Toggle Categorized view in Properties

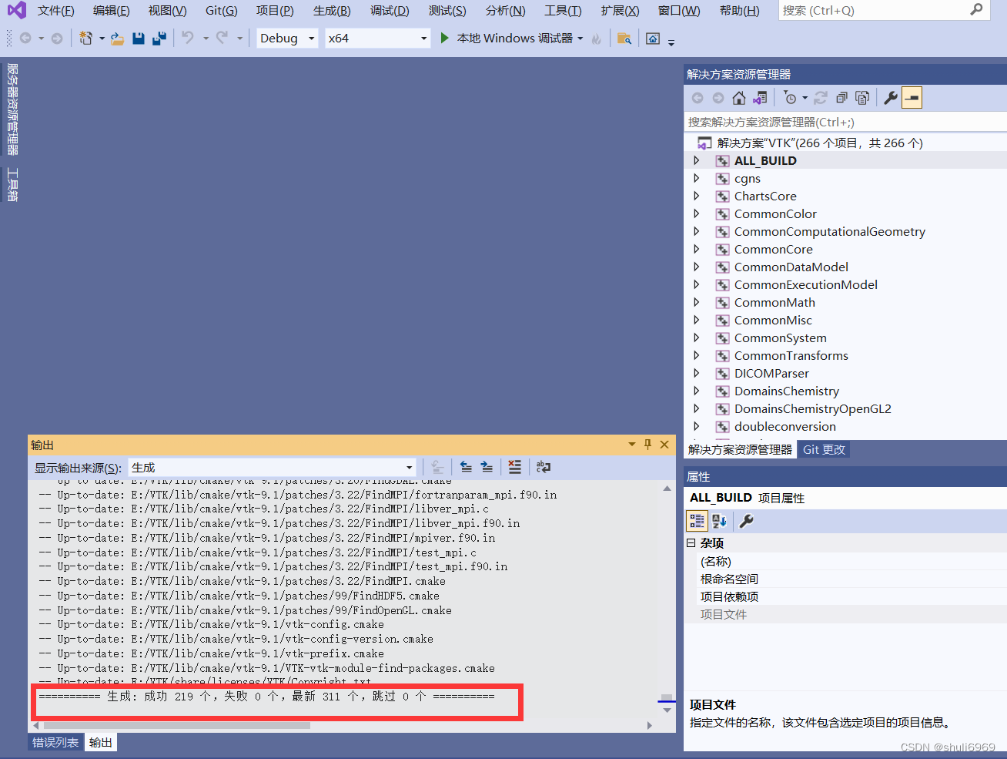[x=697, y=522]
